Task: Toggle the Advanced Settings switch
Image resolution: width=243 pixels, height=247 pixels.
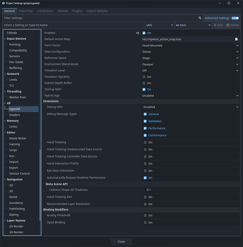Action: pos(235,18)
